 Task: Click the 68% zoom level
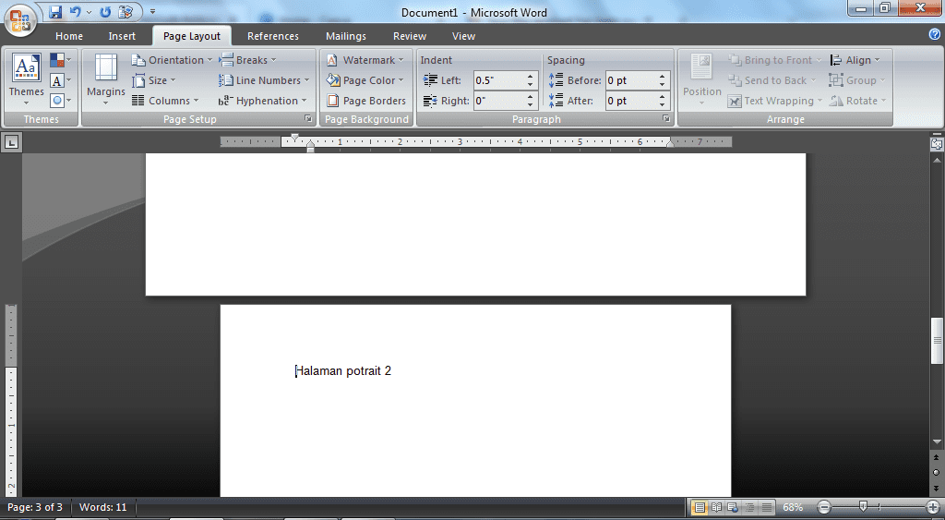[793, 507]
